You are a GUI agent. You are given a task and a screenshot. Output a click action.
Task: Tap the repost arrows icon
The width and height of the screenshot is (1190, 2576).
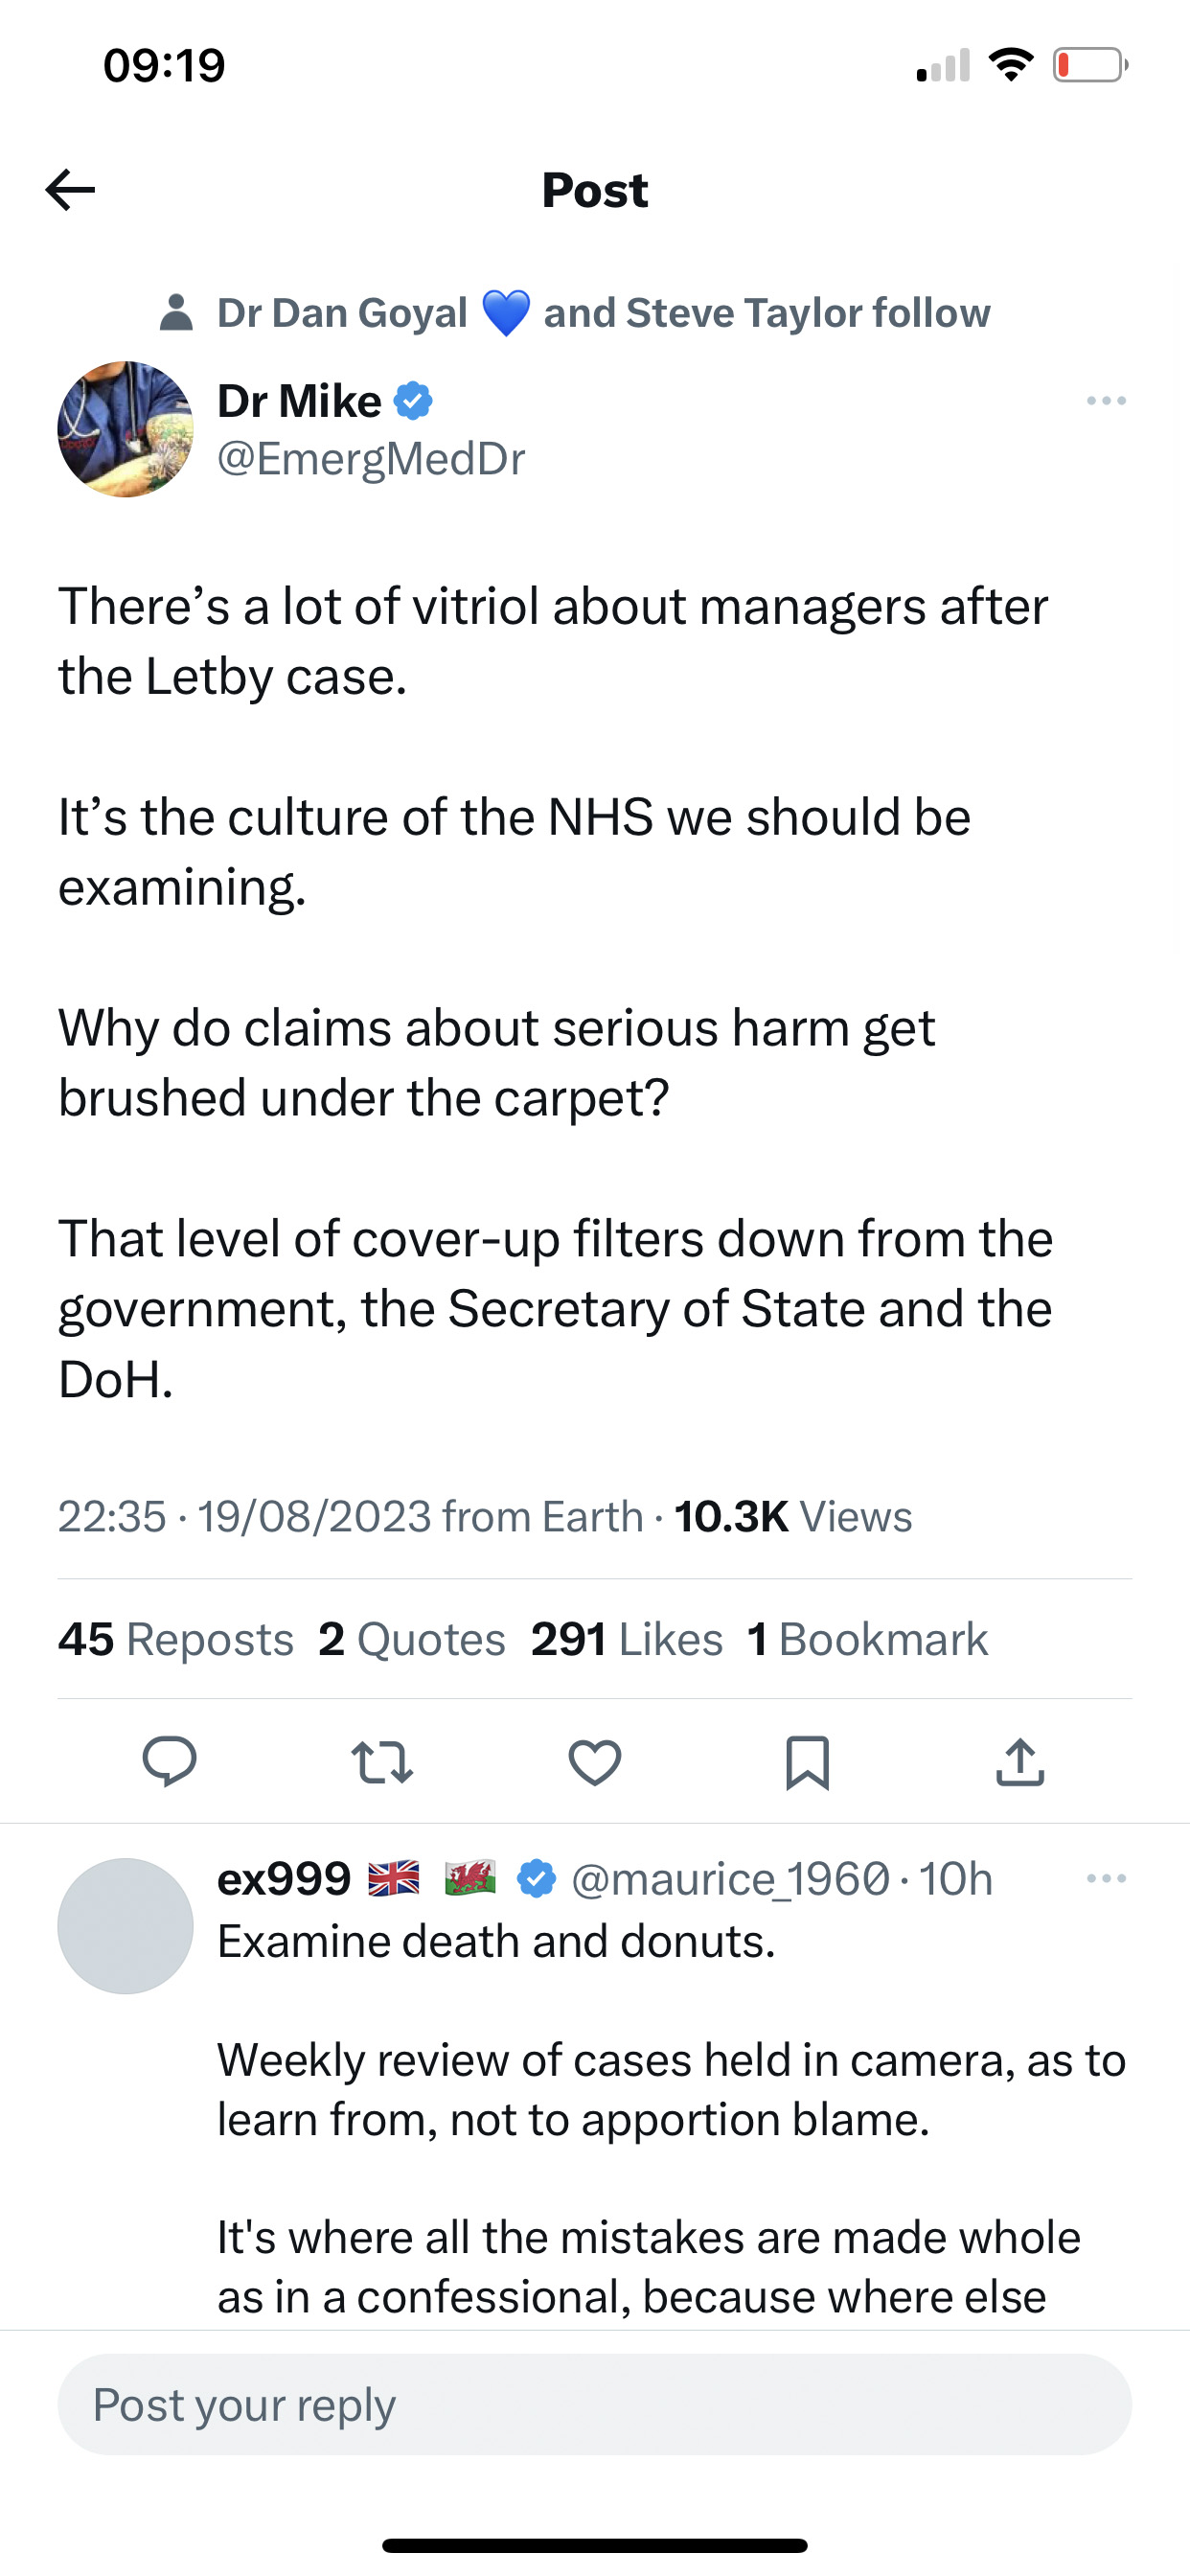(382, 1762)
